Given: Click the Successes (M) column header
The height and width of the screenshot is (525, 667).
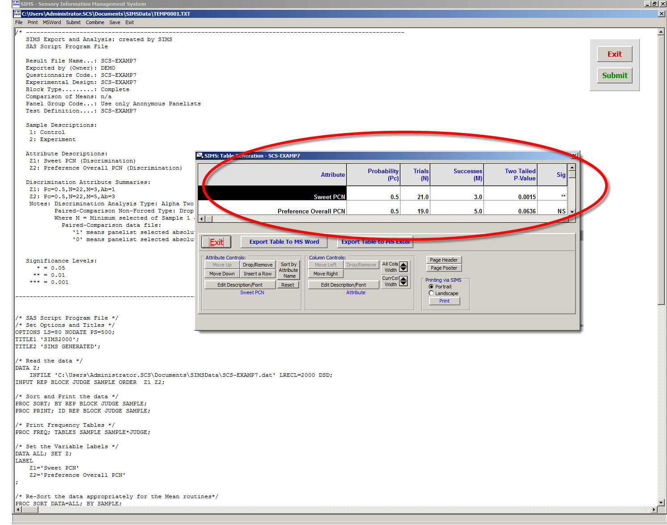Looking at the screenshot, I should (457, 175).
